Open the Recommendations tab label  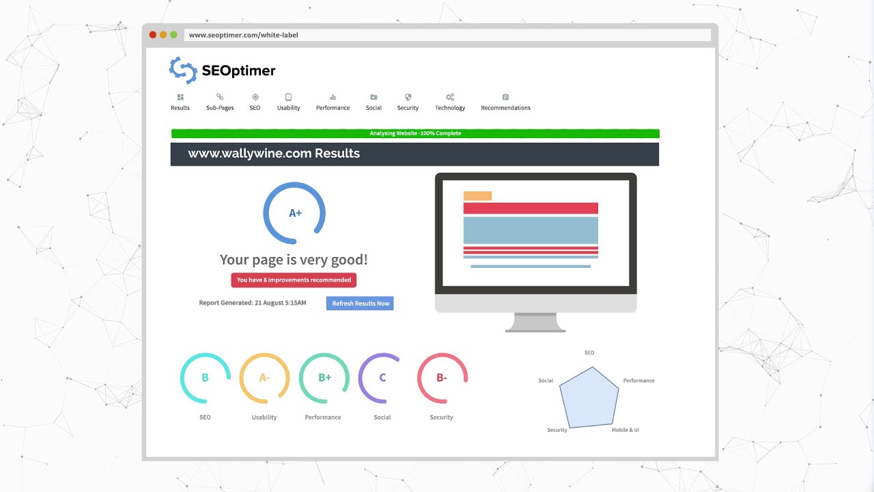(x=506, y=108)
